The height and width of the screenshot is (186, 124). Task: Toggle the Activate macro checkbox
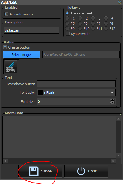[x=6, y=14]
